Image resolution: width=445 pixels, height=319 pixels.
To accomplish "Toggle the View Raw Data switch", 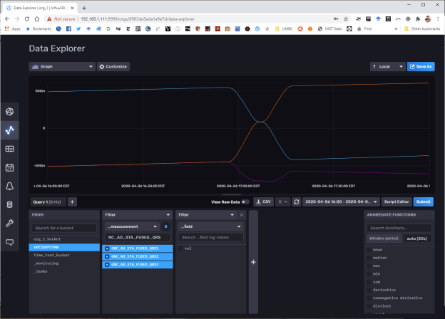I will (245, 202).
